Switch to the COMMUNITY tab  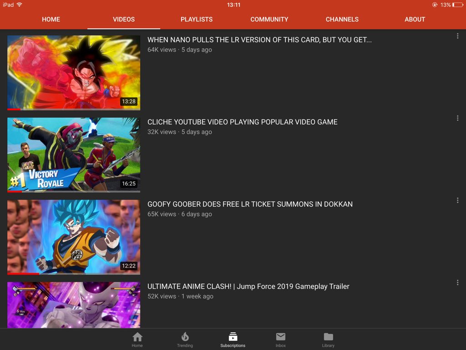pyautogui.click(x=269, y=19)
